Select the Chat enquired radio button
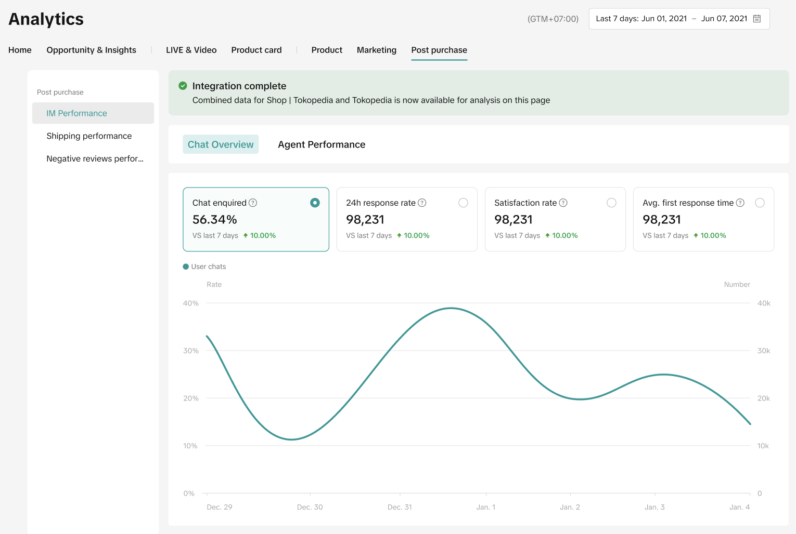The width and height of the screenshot is (796, 534). click(315, 203)
